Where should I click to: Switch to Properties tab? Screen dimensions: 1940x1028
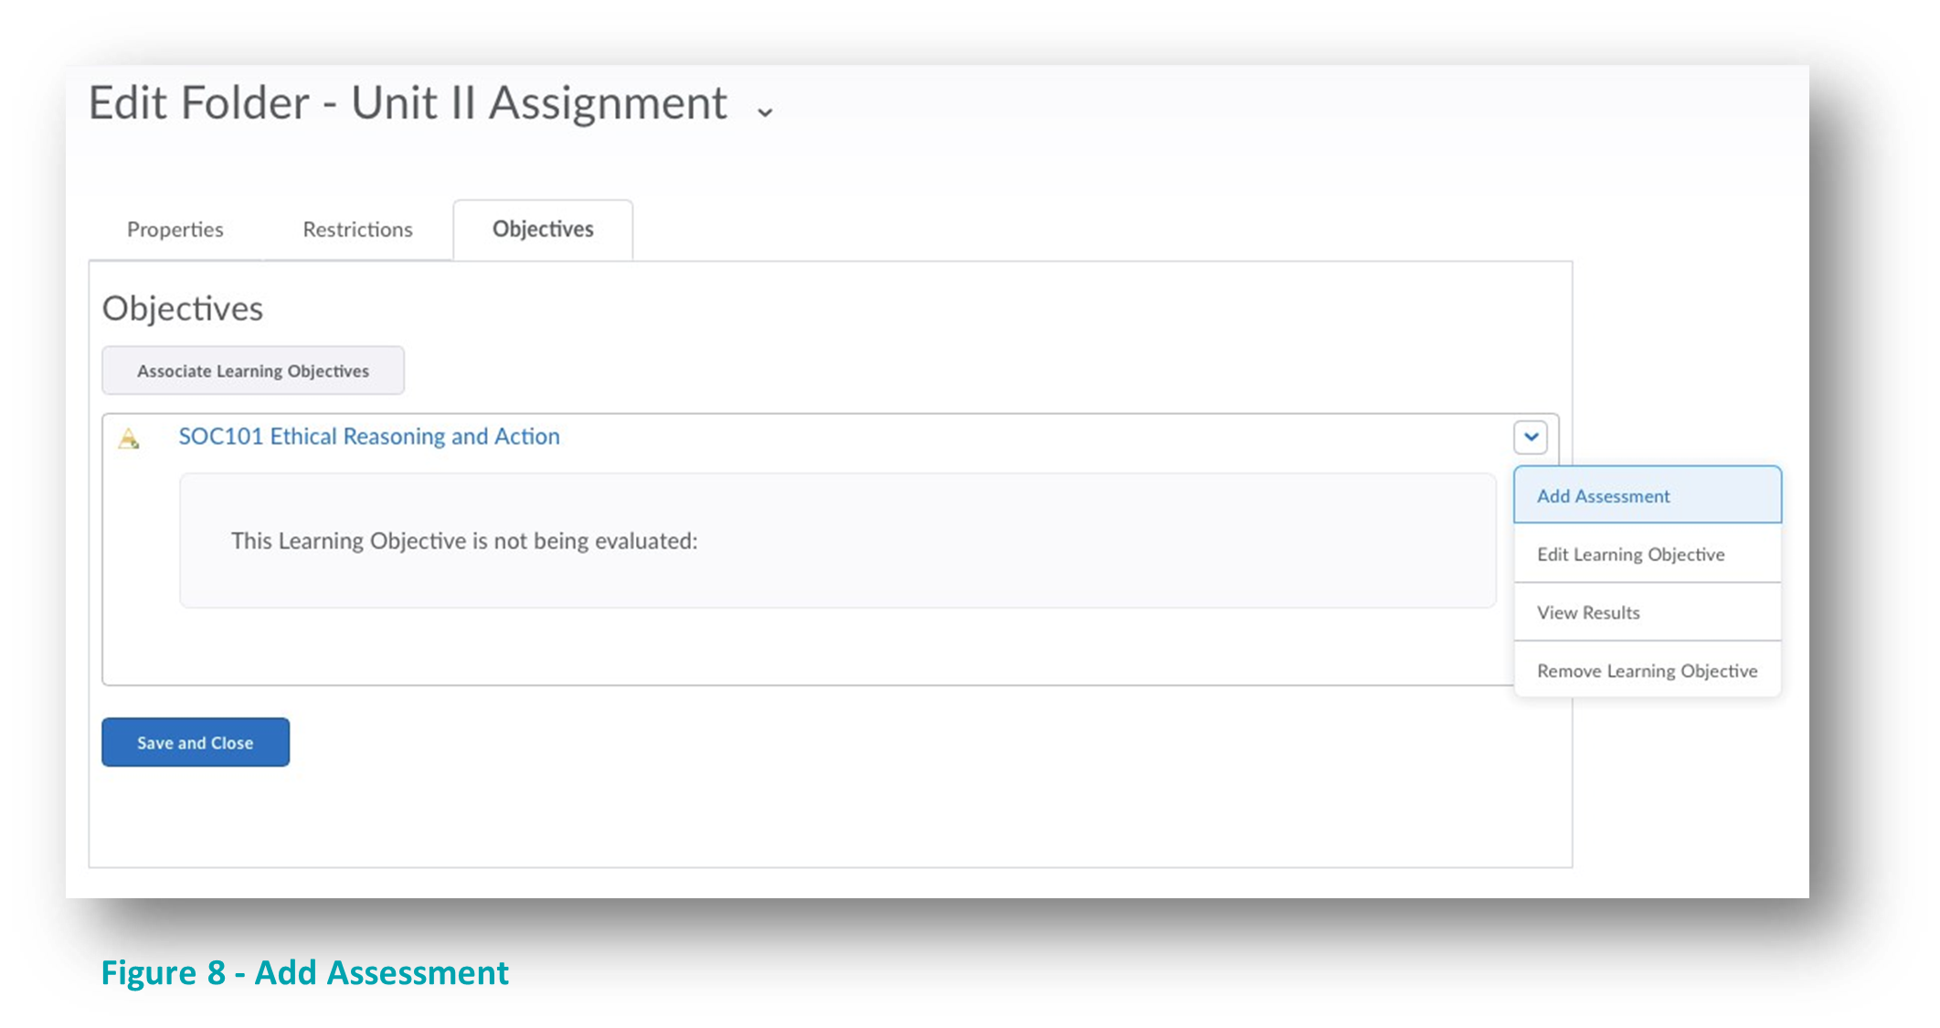[x=174, y=228]
